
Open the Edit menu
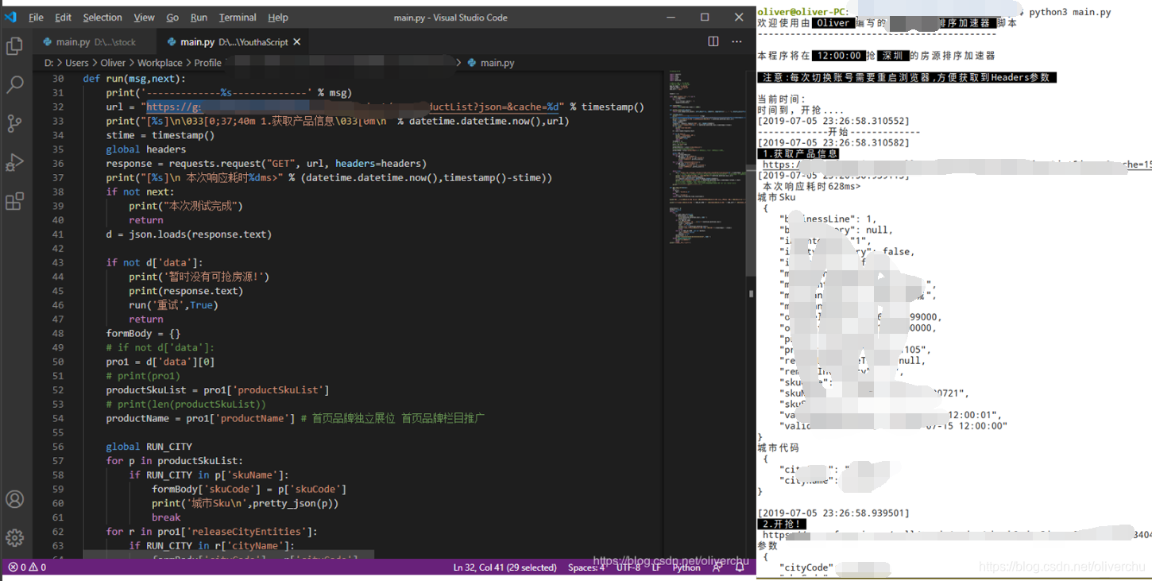[x=64, y=17]
